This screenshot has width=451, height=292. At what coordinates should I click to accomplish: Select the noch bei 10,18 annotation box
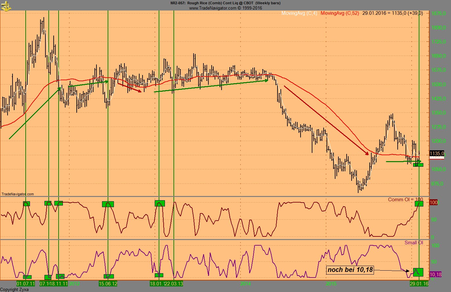point(350,270)
